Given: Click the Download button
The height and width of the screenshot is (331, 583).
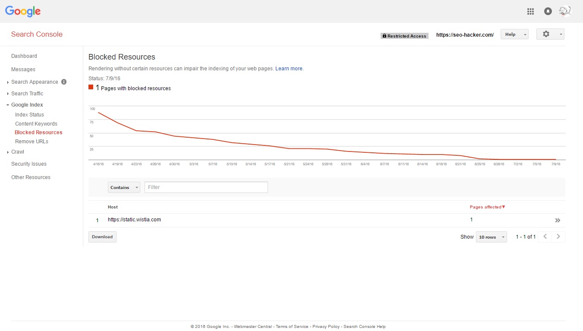Looking at the screenshot, I should [102, 237].
